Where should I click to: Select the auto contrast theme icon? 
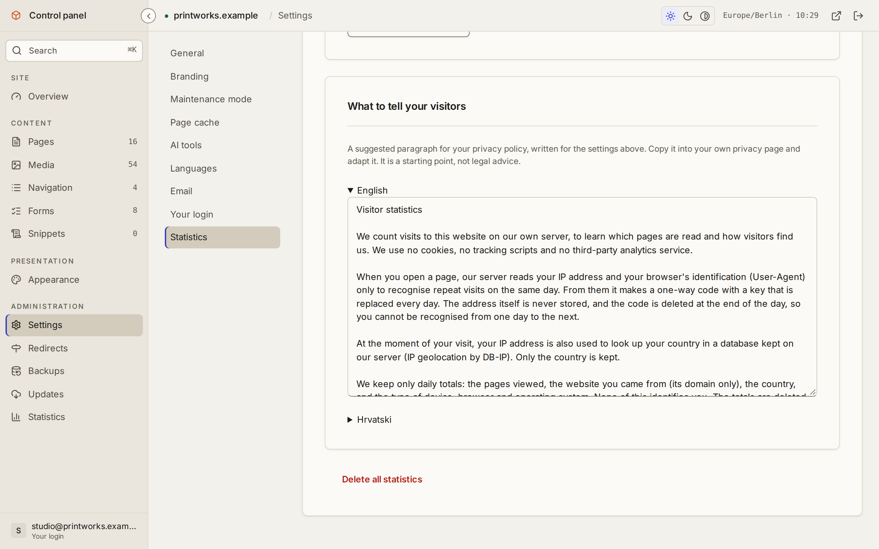[705, 16]
